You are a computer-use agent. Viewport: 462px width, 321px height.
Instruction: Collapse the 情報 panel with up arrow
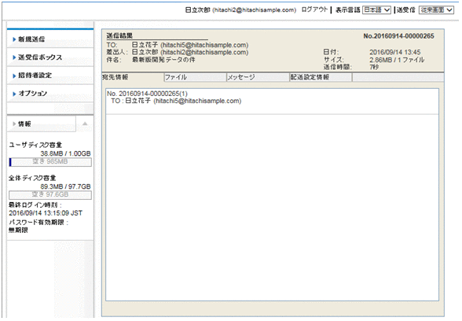click(x=85, y=124)
